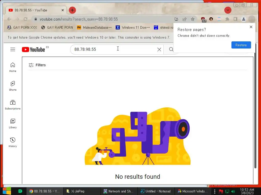Screen dimensions: 261x195
Task: Share this page icon
Action: (x=185, y=19)
